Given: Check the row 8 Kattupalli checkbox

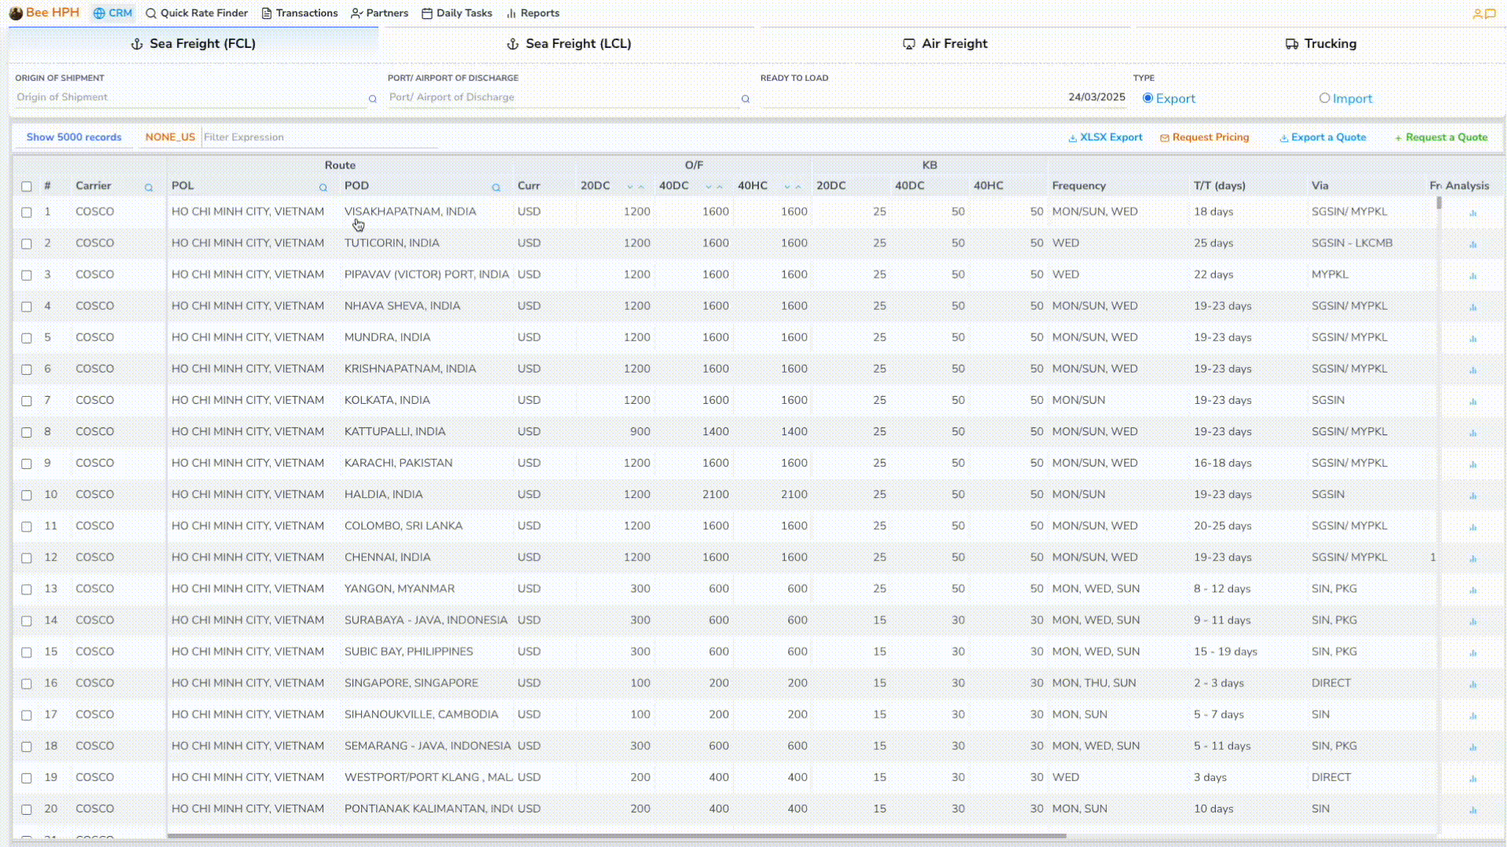Looking at the screenshot, I should click(x=27, y=432).
